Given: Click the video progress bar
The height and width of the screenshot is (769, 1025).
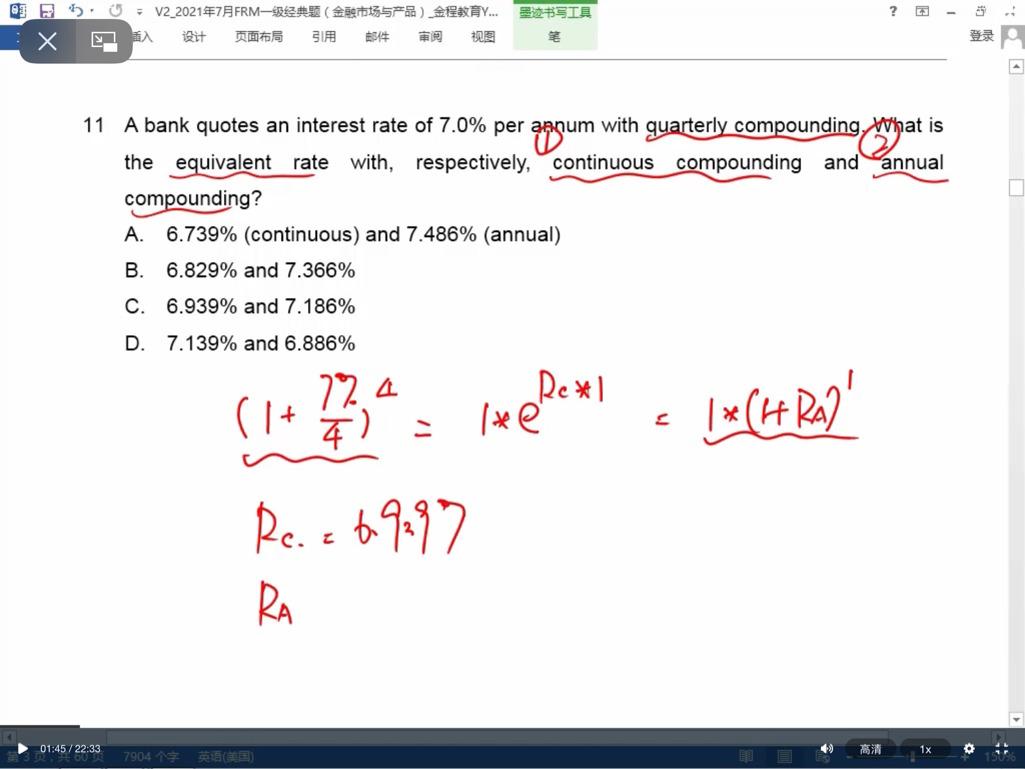Looking at the screenshot, I should [512, 726].
